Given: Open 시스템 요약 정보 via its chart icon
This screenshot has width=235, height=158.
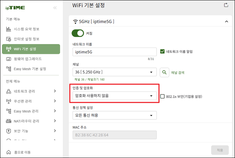Looking at the screenshot, I should [9, 29].
